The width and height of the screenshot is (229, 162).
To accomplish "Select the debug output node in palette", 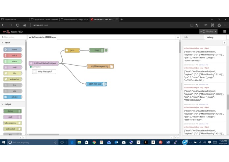I will (13, 111).
